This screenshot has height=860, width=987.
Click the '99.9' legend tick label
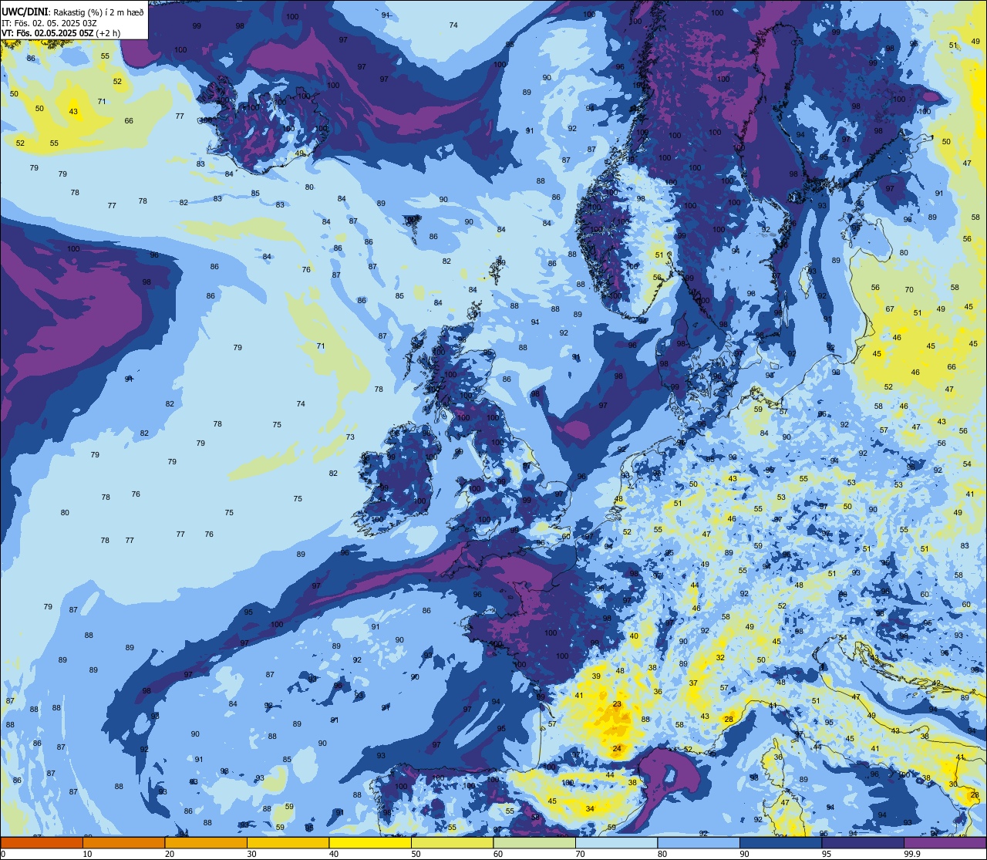pos(912,854)
